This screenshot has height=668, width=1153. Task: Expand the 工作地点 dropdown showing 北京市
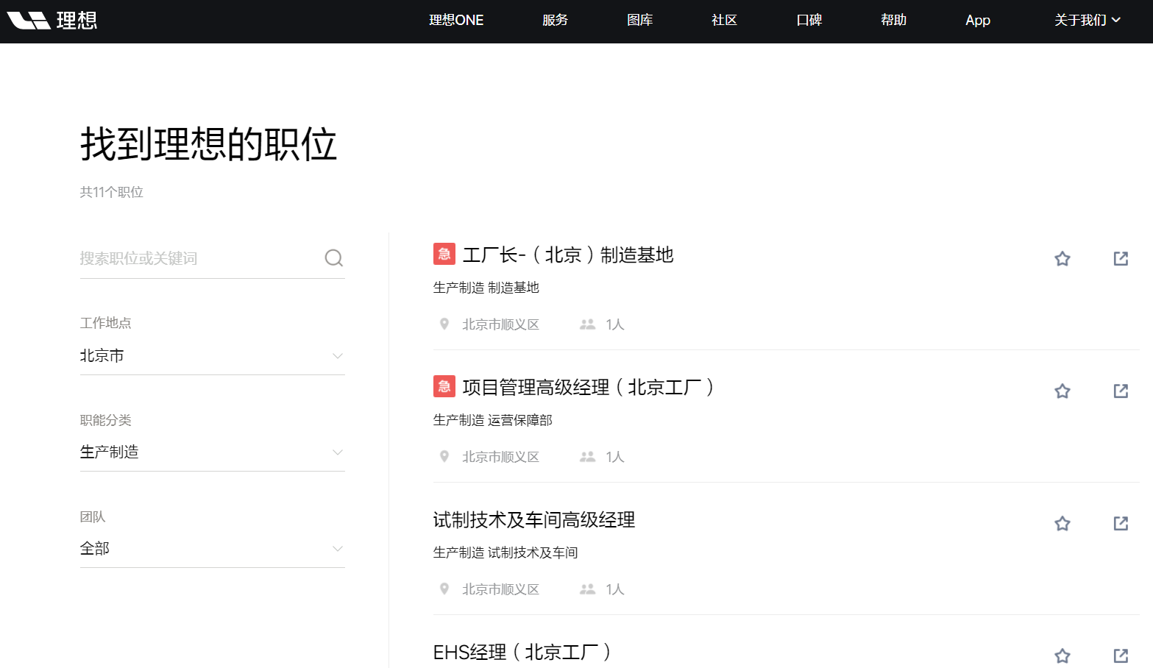[212, 356]
